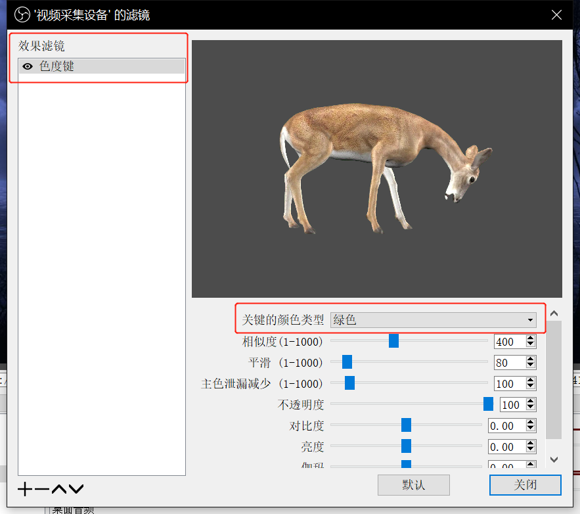Increase 对比度 value with up stepper

531,422
